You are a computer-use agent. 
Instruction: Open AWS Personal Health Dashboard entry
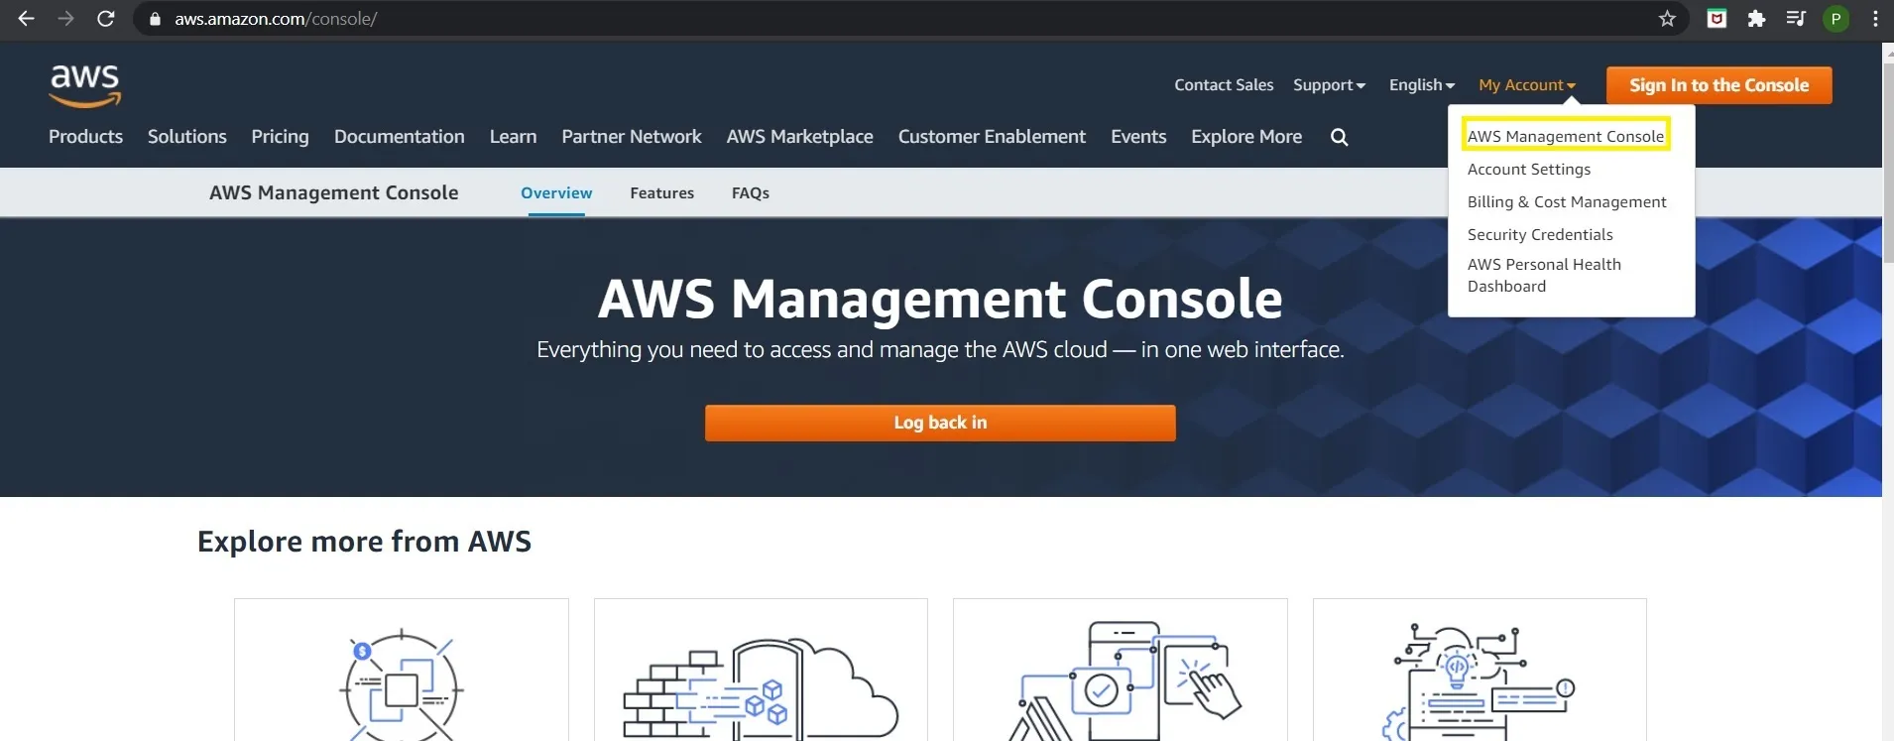[1544, 275]
